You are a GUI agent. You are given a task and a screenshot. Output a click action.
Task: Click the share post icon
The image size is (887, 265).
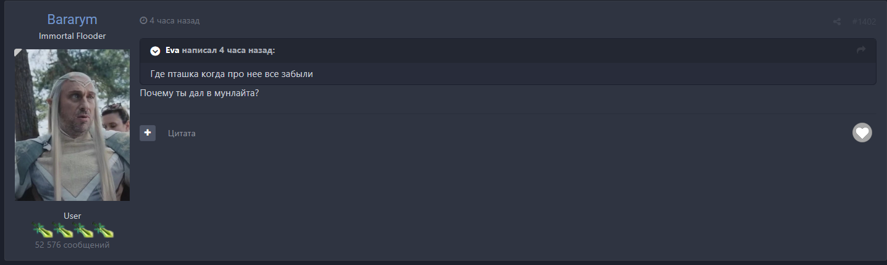(837, 22)
